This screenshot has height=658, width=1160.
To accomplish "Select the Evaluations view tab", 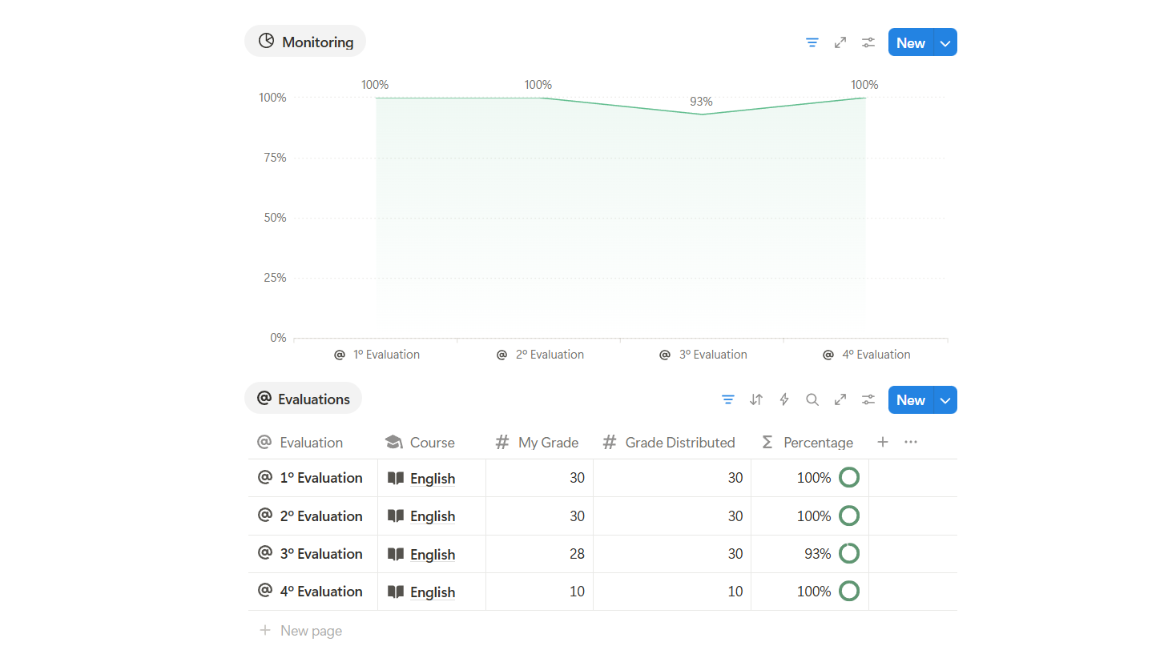I will click(303, 399).
